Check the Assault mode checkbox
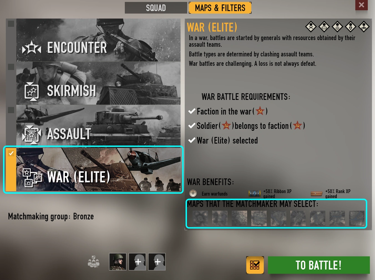The image size is (375, 280). [11, 110]
